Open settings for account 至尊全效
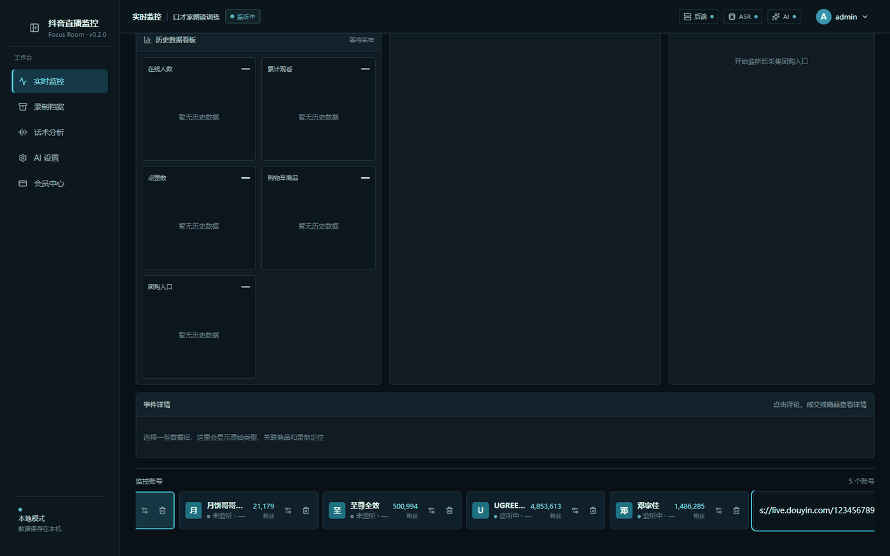Viewport: 890px width, 556px height. (x=432, y=510)
